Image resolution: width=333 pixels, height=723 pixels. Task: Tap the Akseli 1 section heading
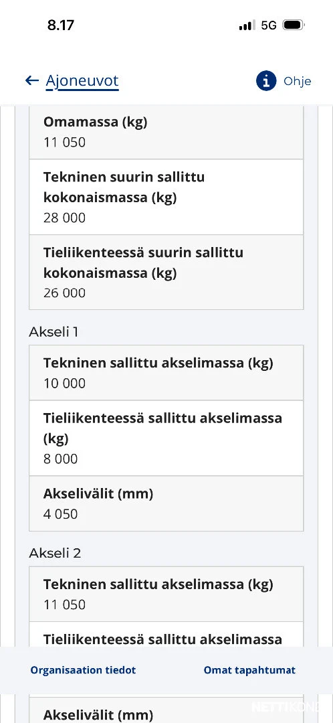pyautogui.click(x=53, y=332)
